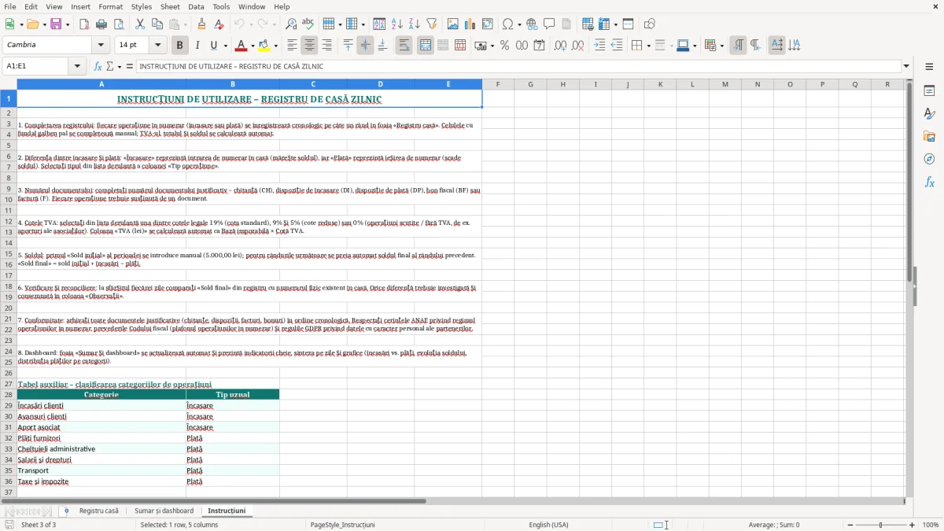This screenshot has height=531, width=944.
Task: Cut selection with scissors icon
Action: coord(140,24)
